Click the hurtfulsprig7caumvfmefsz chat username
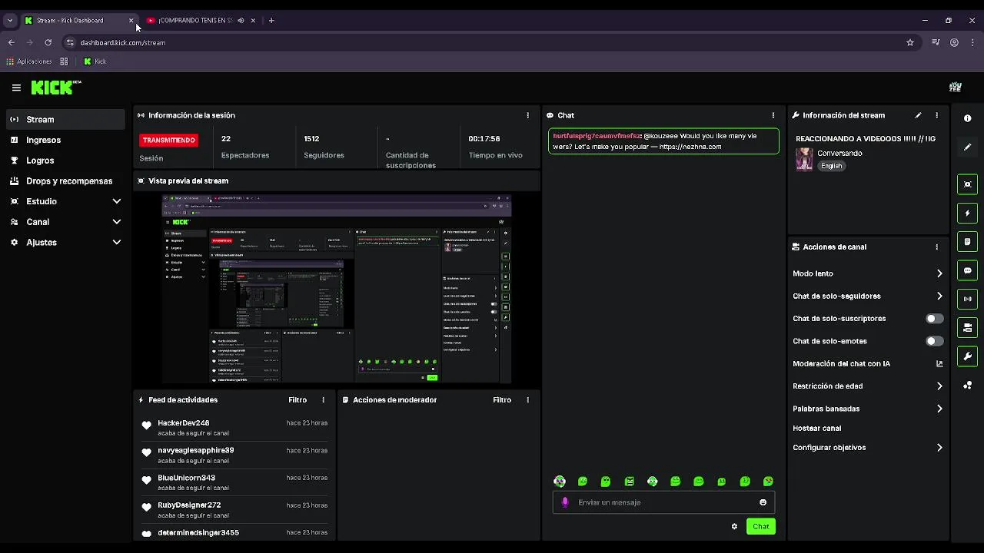The height and width of the screenshot is (553, 984). point(597,136)
